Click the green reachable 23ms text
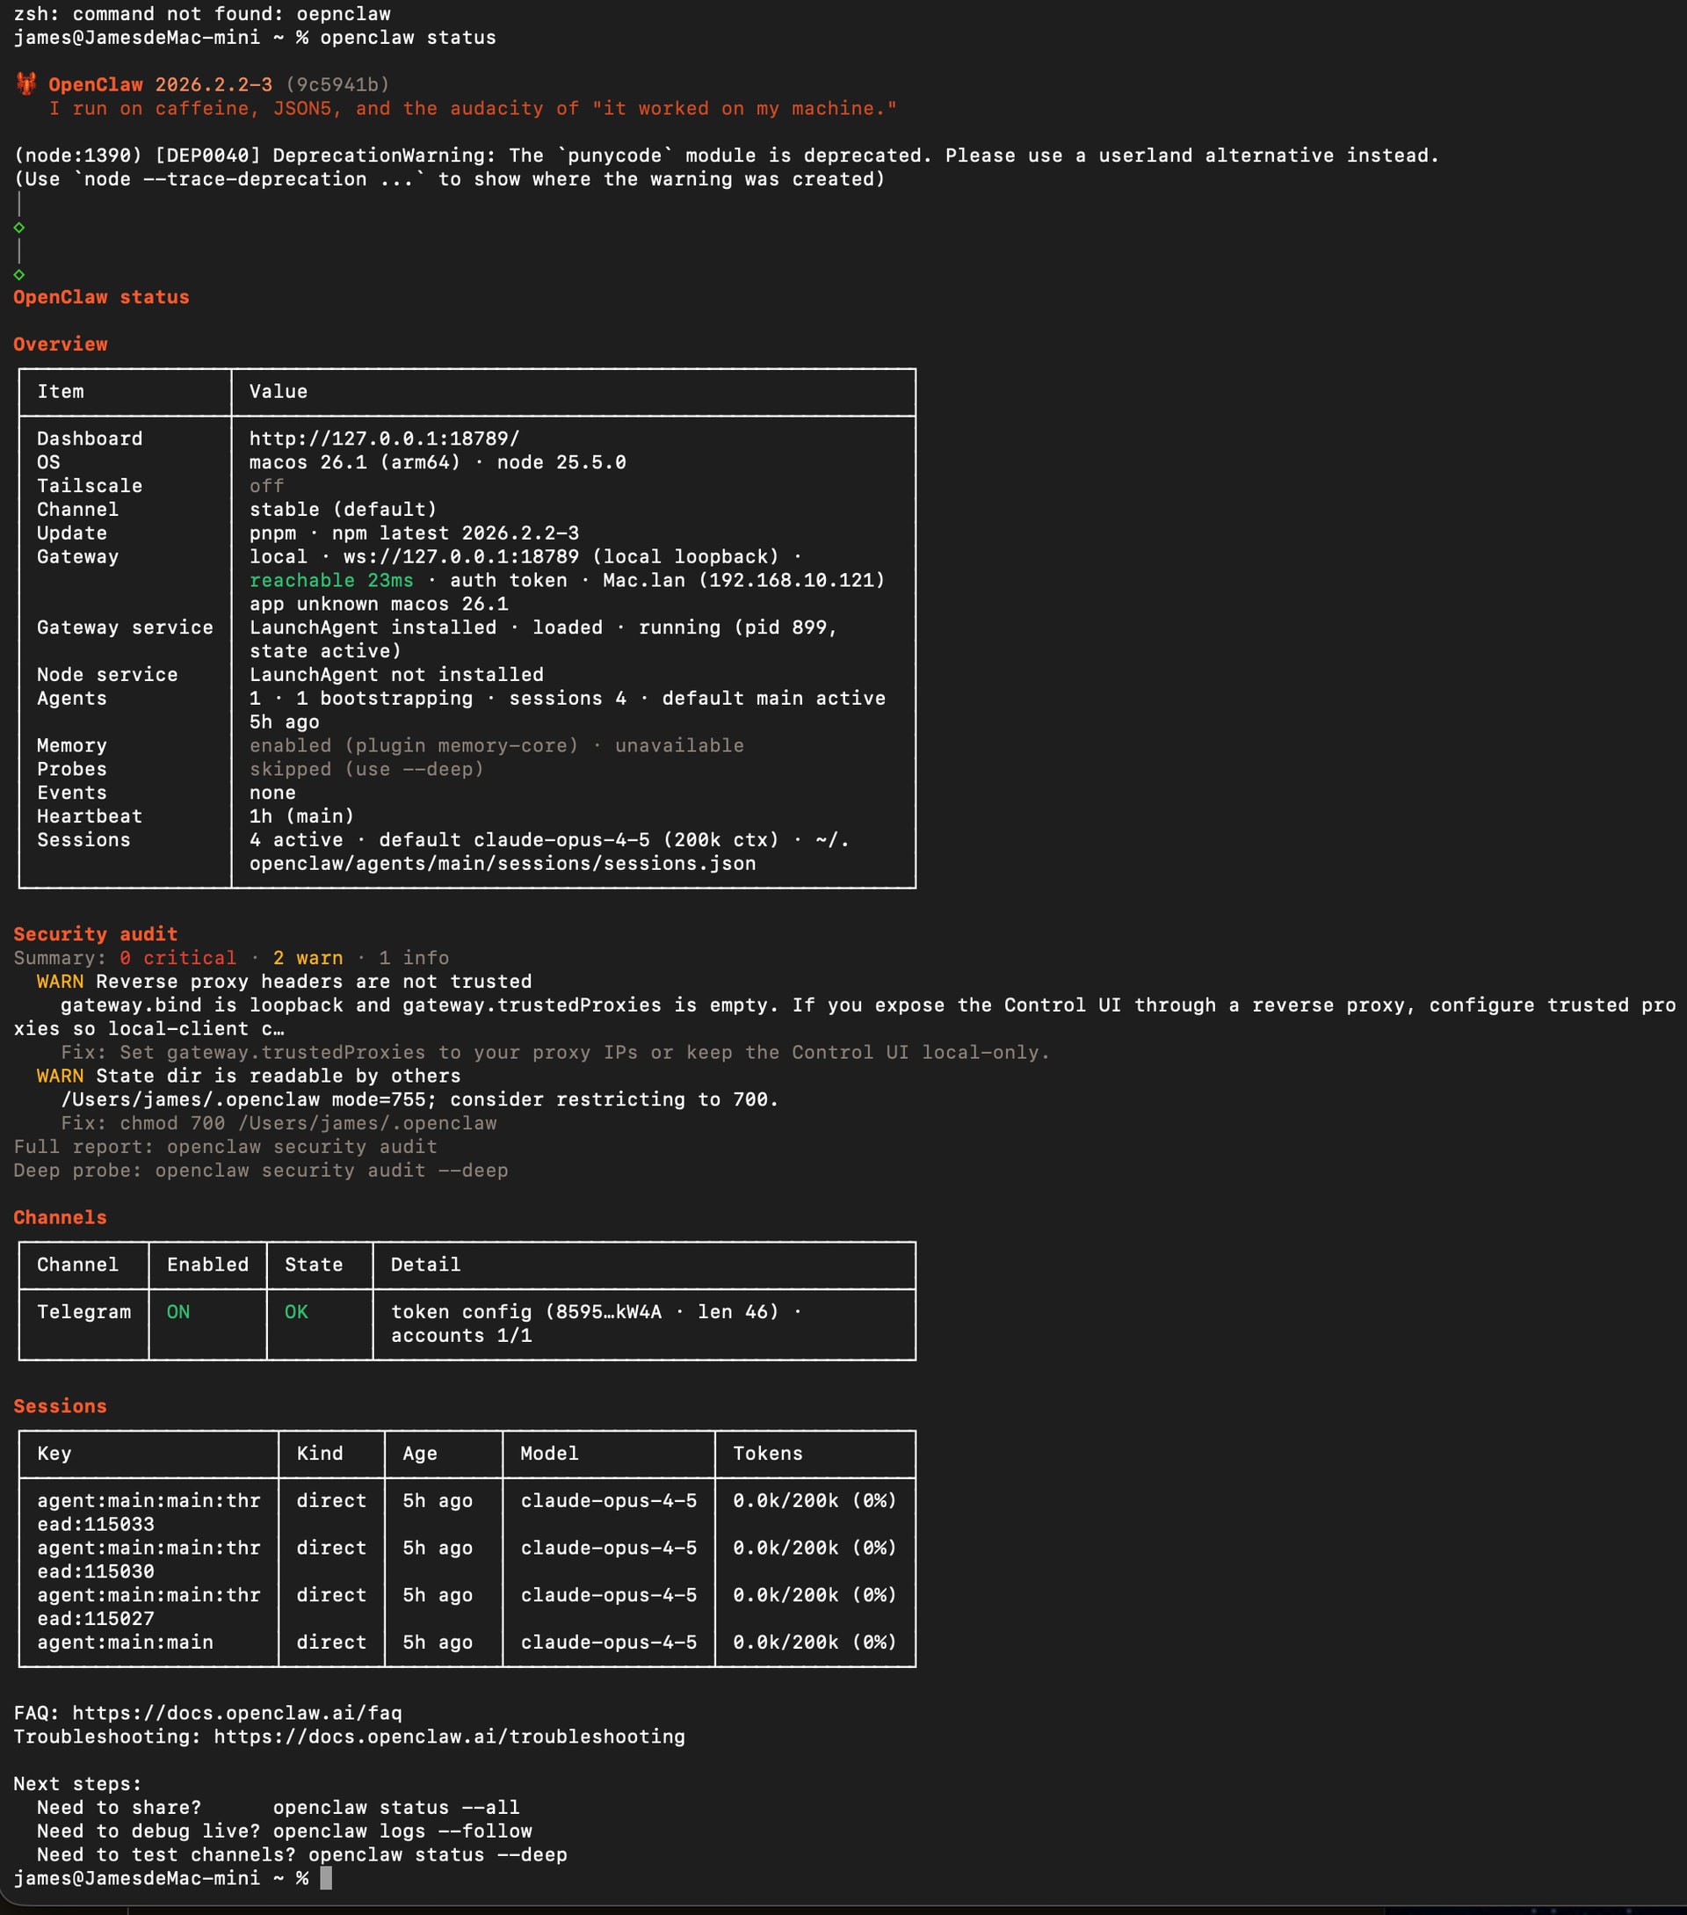1687x1915 pixels. pos(330,580)
